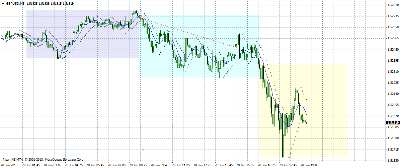Click the 28 Jun 12:25 time label
400x168 pixels.
(x=202, y=165)
